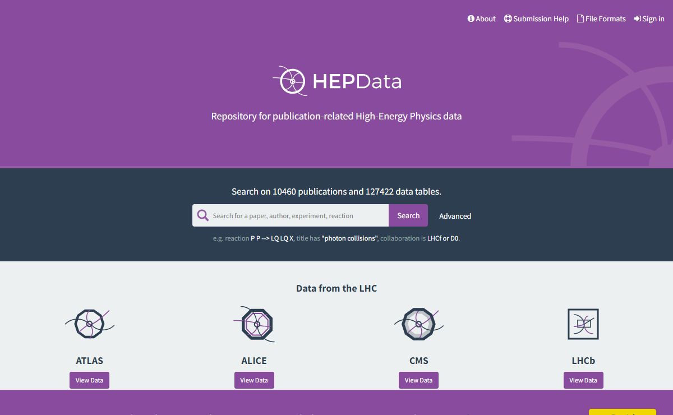673x415 pixels.
Task: Click the CMS detector icon
Action: 419,324
